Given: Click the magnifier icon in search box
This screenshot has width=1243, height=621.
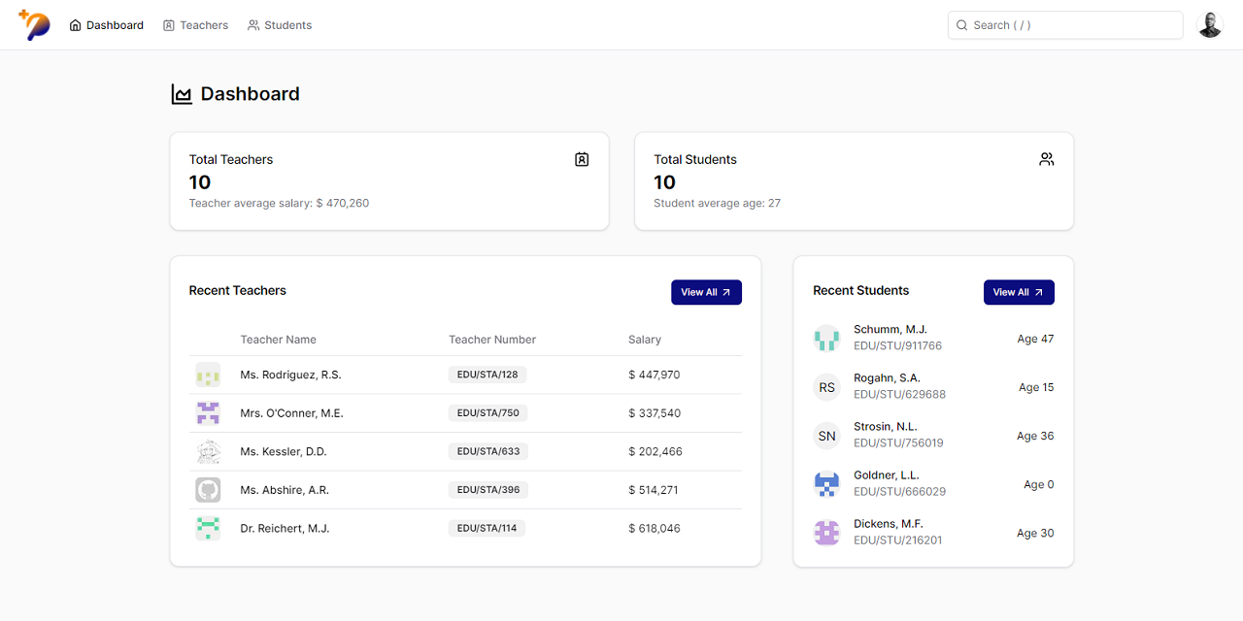Looking at the screenshot, I should point(961,25).
